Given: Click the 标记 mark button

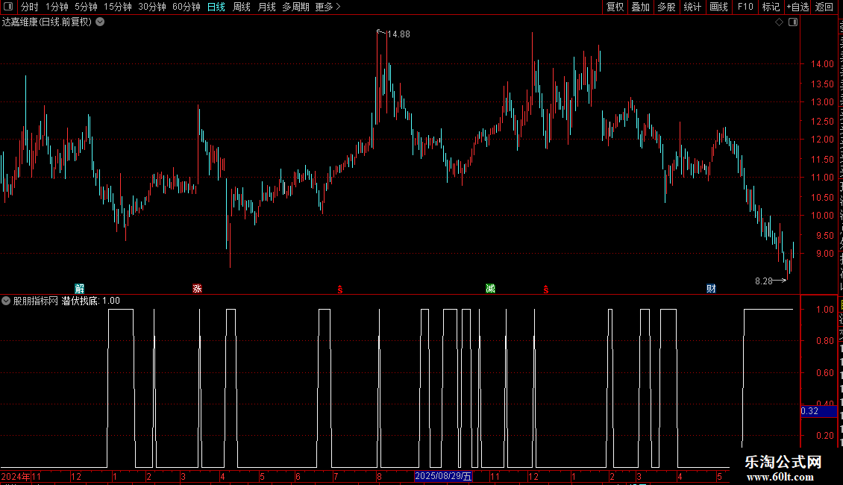Looking at the screenshot, I should point(771,7).
